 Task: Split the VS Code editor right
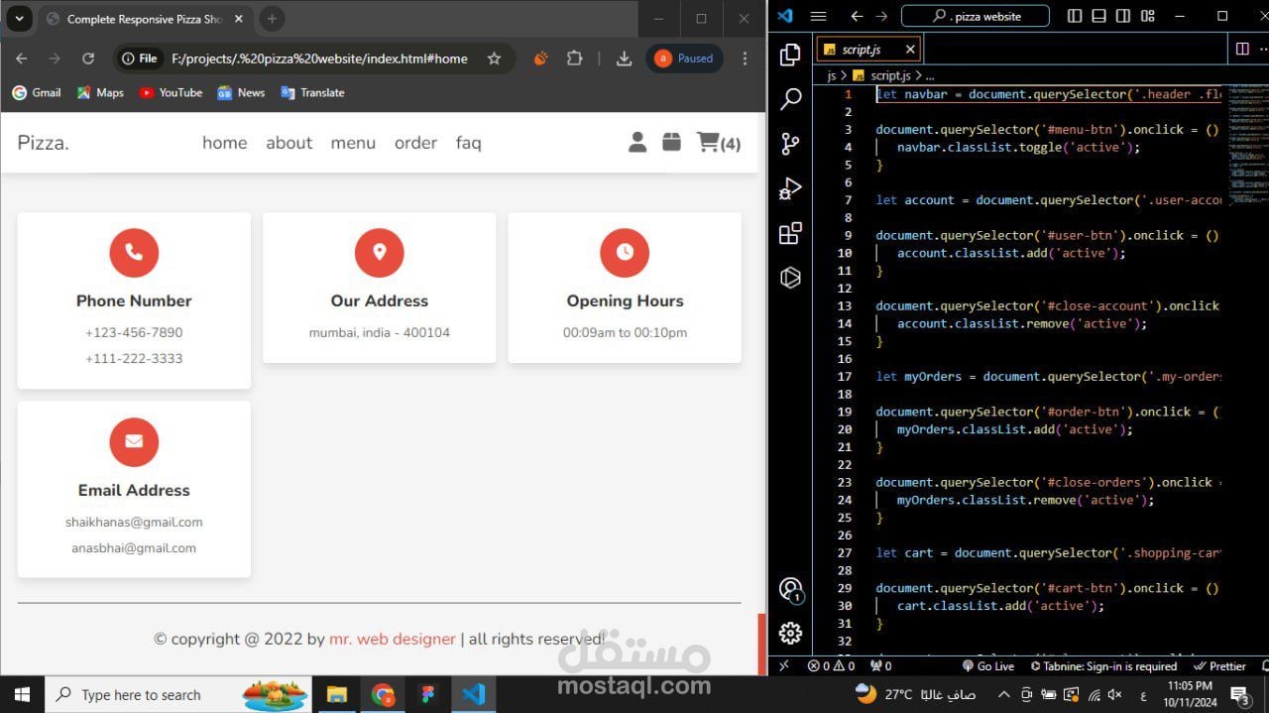1242,49
